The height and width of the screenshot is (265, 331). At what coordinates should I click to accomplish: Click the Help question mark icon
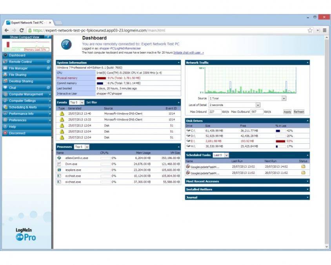coord(5,127)
